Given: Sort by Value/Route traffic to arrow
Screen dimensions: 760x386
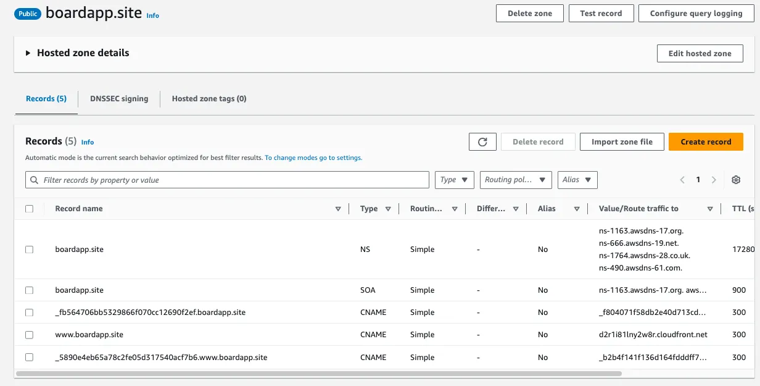Looking at the screenshot, I should click(x=710, y=209).
